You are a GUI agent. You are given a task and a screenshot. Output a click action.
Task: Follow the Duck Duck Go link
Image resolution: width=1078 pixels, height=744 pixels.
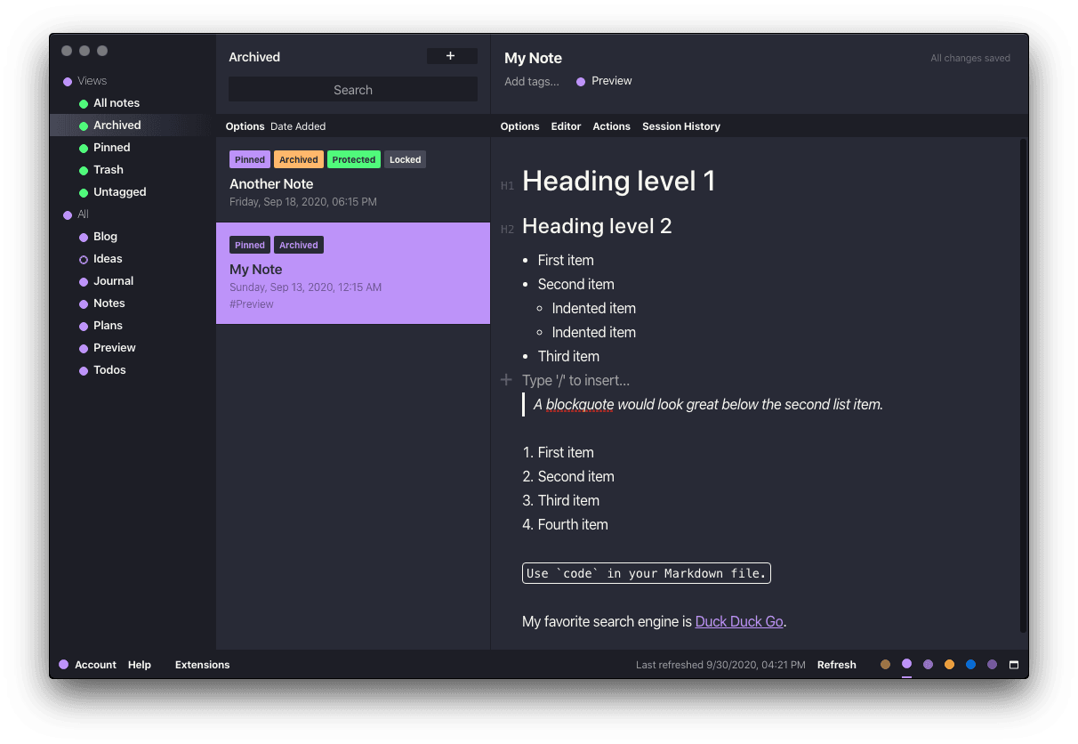click(x=738, y=621)
